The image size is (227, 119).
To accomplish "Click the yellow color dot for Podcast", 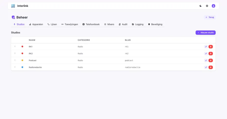I will click(x=22, y=60).
